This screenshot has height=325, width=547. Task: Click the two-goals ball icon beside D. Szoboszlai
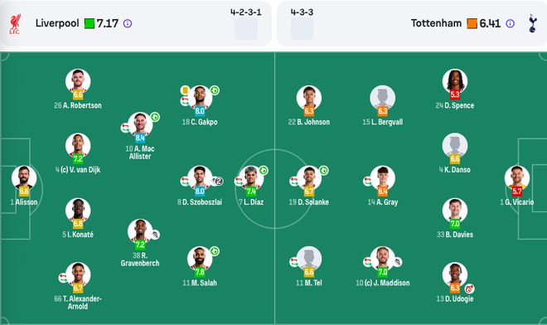click(x=217, y=181)
